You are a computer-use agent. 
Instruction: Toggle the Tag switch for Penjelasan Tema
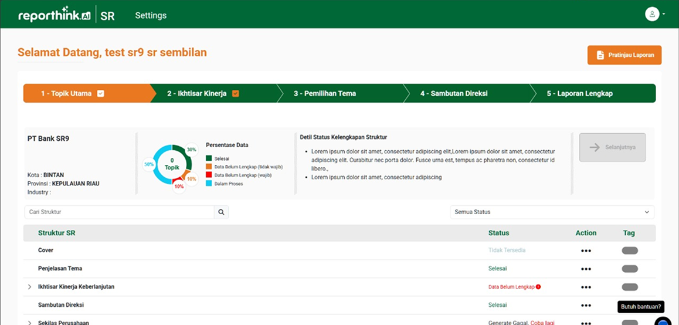point(630,269)
